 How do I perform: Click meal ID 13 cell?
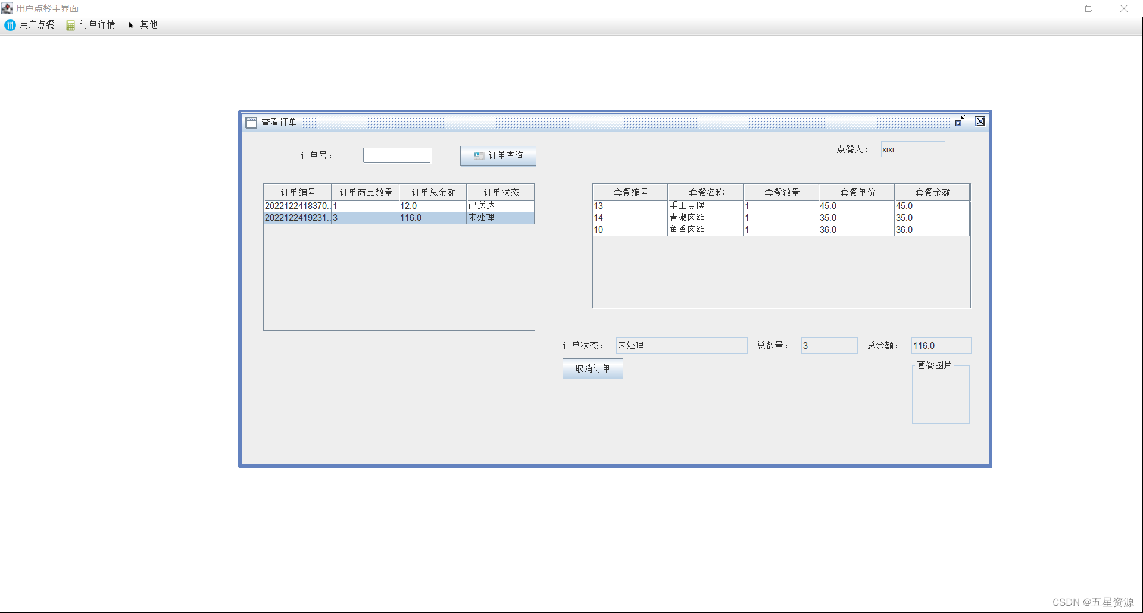coord(630,206)
